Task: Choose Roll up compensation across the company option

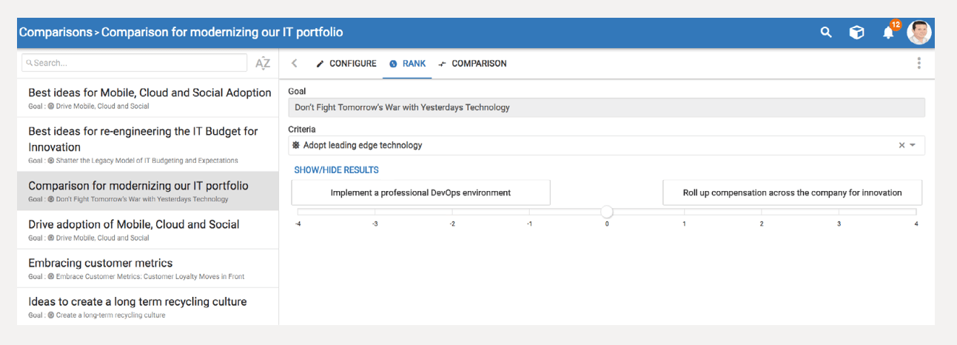Action: point(792,192)
